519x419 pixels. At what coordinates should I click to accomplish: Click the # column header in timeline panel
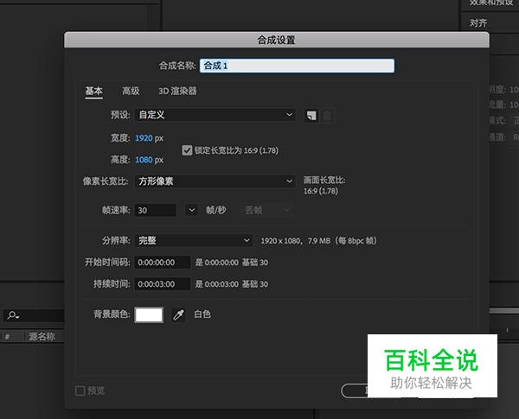(7, 337)
